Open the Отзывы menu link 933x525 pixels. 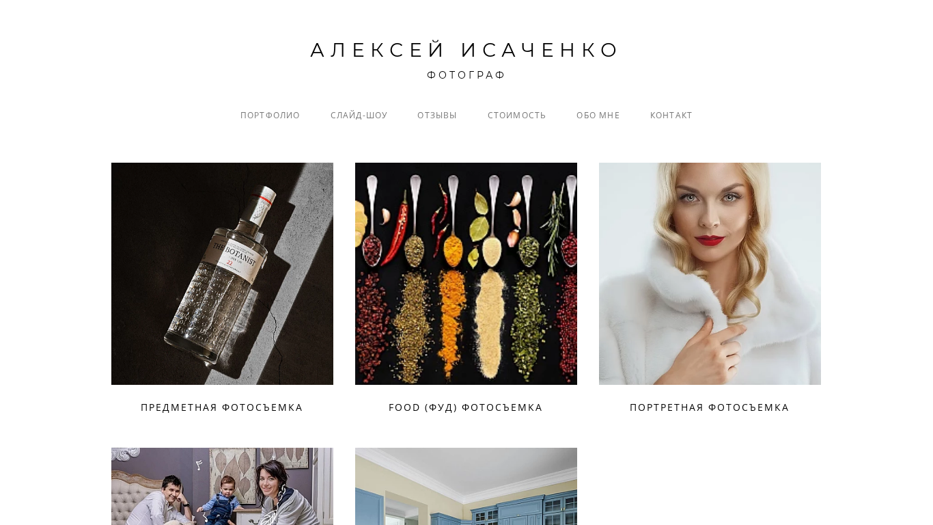tap(437, 116)
